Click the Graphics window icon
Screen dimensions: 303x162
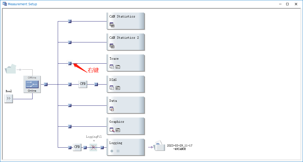[x=112, y=130]
